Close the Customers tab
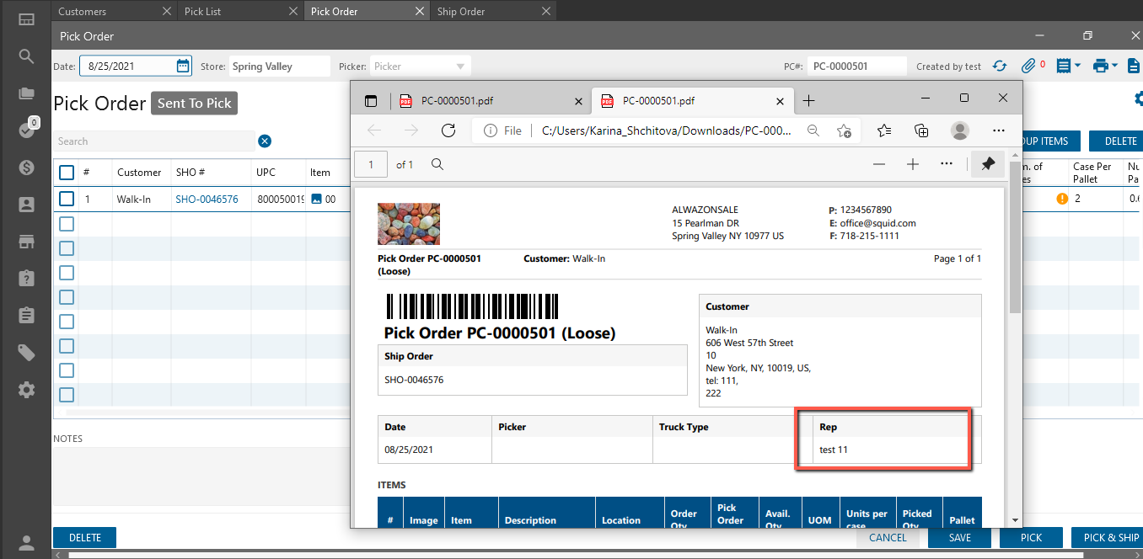This screenshot has width=1143, height=559. (x=166, y=11)
